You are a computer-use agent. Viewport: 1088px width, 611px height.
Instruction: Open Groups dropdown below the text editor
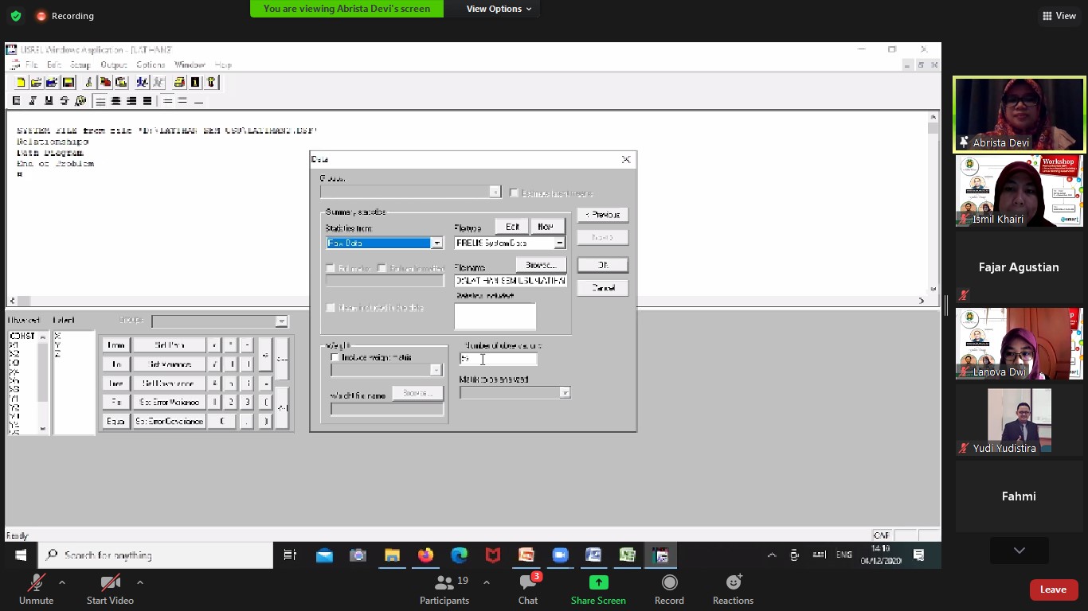point(281,321)
